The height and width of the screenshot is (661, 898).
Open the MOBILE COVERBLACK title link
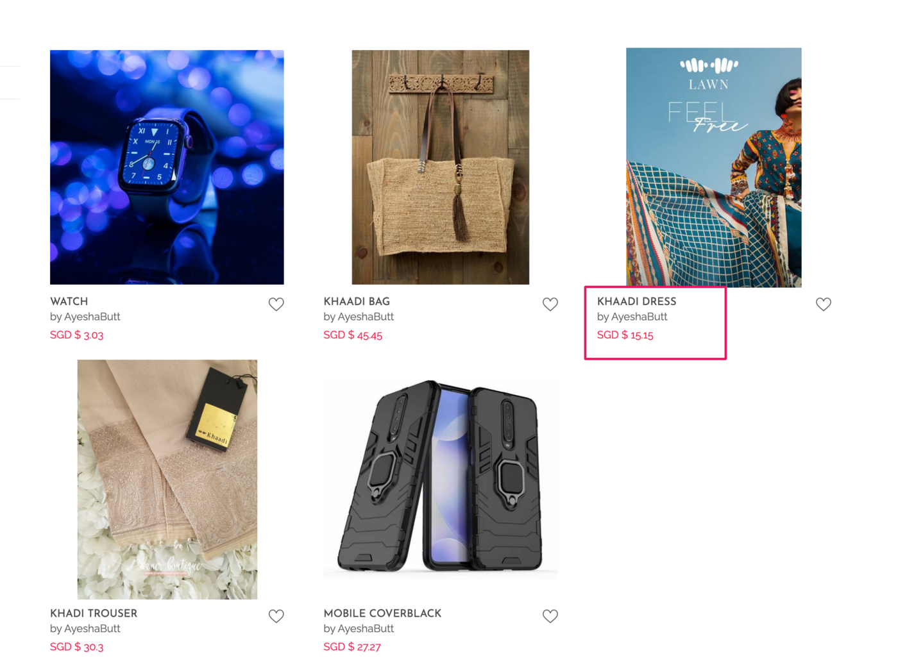383,614
